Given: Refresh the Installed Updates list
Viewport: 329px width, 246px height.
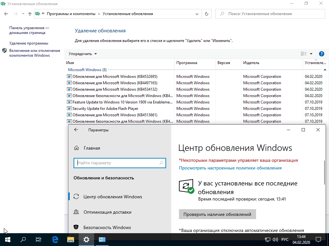Looking at the screenshot, I should [x=207, y=14].
